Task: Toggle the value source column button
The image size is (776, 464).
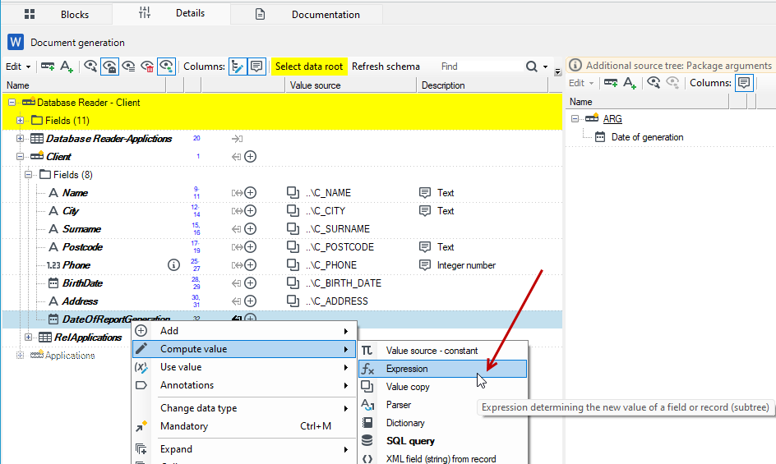Action: click(x=238, y=67)
